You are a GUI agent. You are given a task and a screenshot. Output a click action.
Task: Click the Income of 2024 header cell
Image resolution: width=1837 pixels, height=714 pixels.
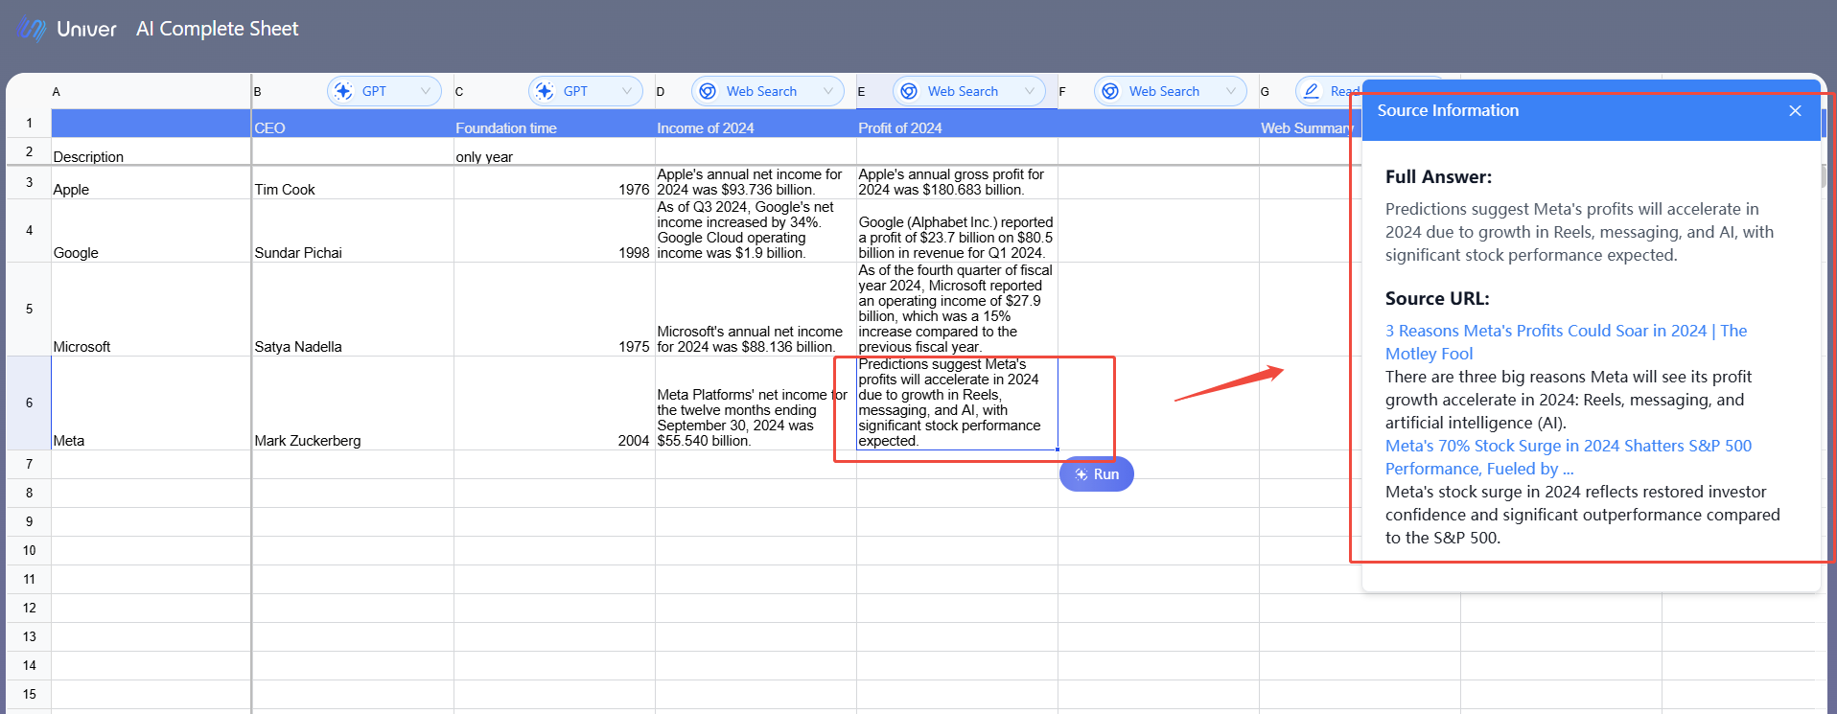pos(756,123)
